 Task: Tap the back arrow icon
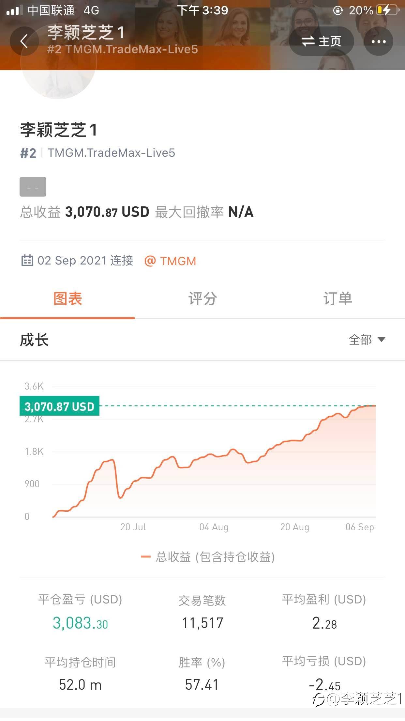point(24,41)
